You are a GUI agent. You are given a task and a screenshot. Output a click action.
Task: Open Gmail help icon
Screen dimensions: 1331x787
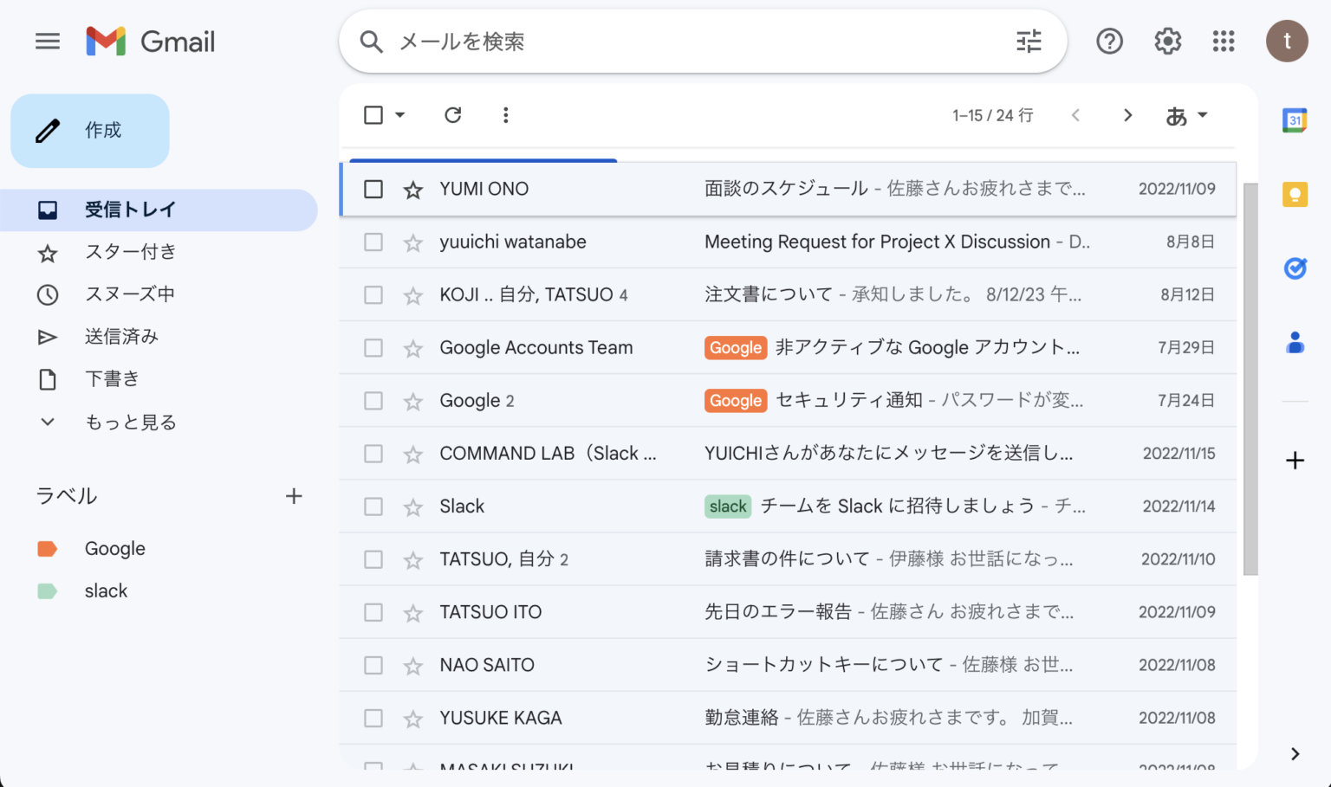(x=1109, y=41)
